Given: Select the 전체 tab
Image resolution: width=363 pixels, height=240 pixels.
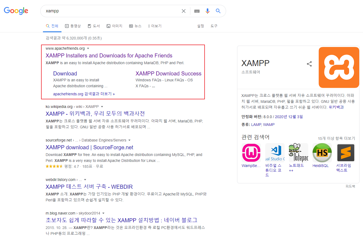Looking at the screenshot, I should click(52, 26).
